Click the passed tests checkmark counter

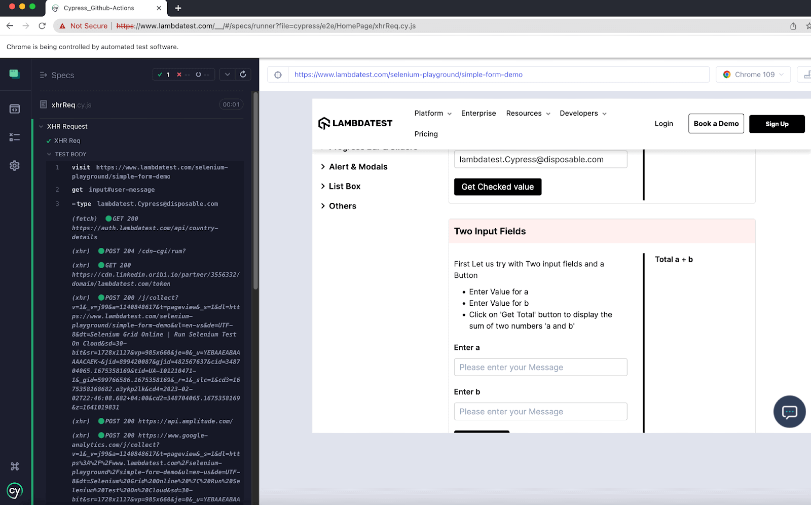[x=164, y=75]
